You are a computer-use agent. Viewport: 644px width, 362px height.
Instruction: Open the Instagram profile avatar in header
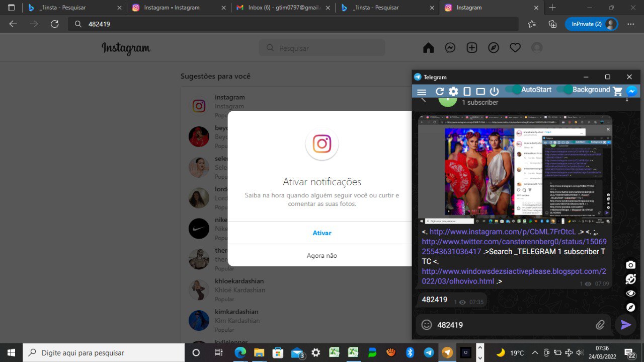(x=537, y=48)
